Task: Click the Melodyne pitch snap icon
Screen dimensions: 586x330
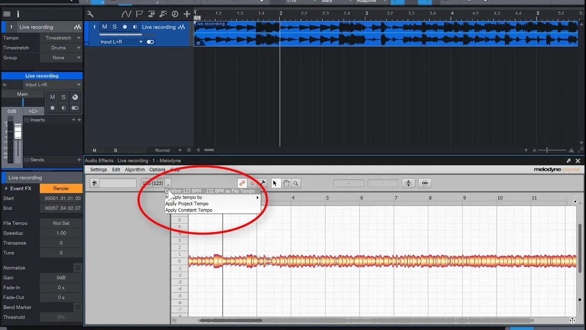Action: pos(408,183)
